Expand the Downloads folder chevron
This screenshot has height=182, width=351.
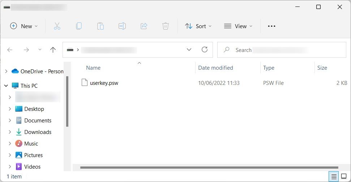coord(10,132)
